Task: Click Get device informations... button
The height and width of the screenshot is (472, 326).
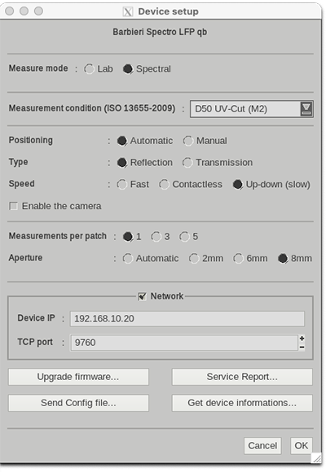Action: coord(242,403)
